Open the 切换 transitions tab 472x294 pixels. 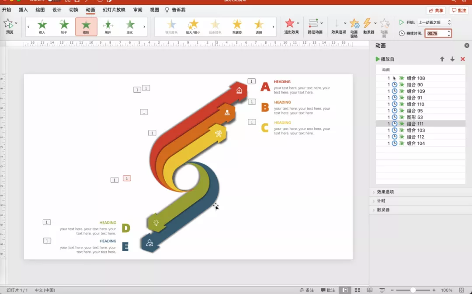pyautogui.click(x=73, y=10)
